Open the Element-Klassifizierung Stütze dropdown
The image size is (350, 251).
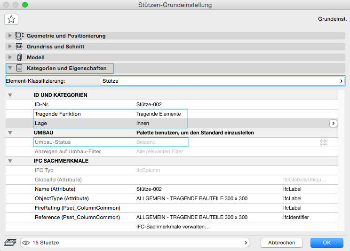click(x=223, y=81)
